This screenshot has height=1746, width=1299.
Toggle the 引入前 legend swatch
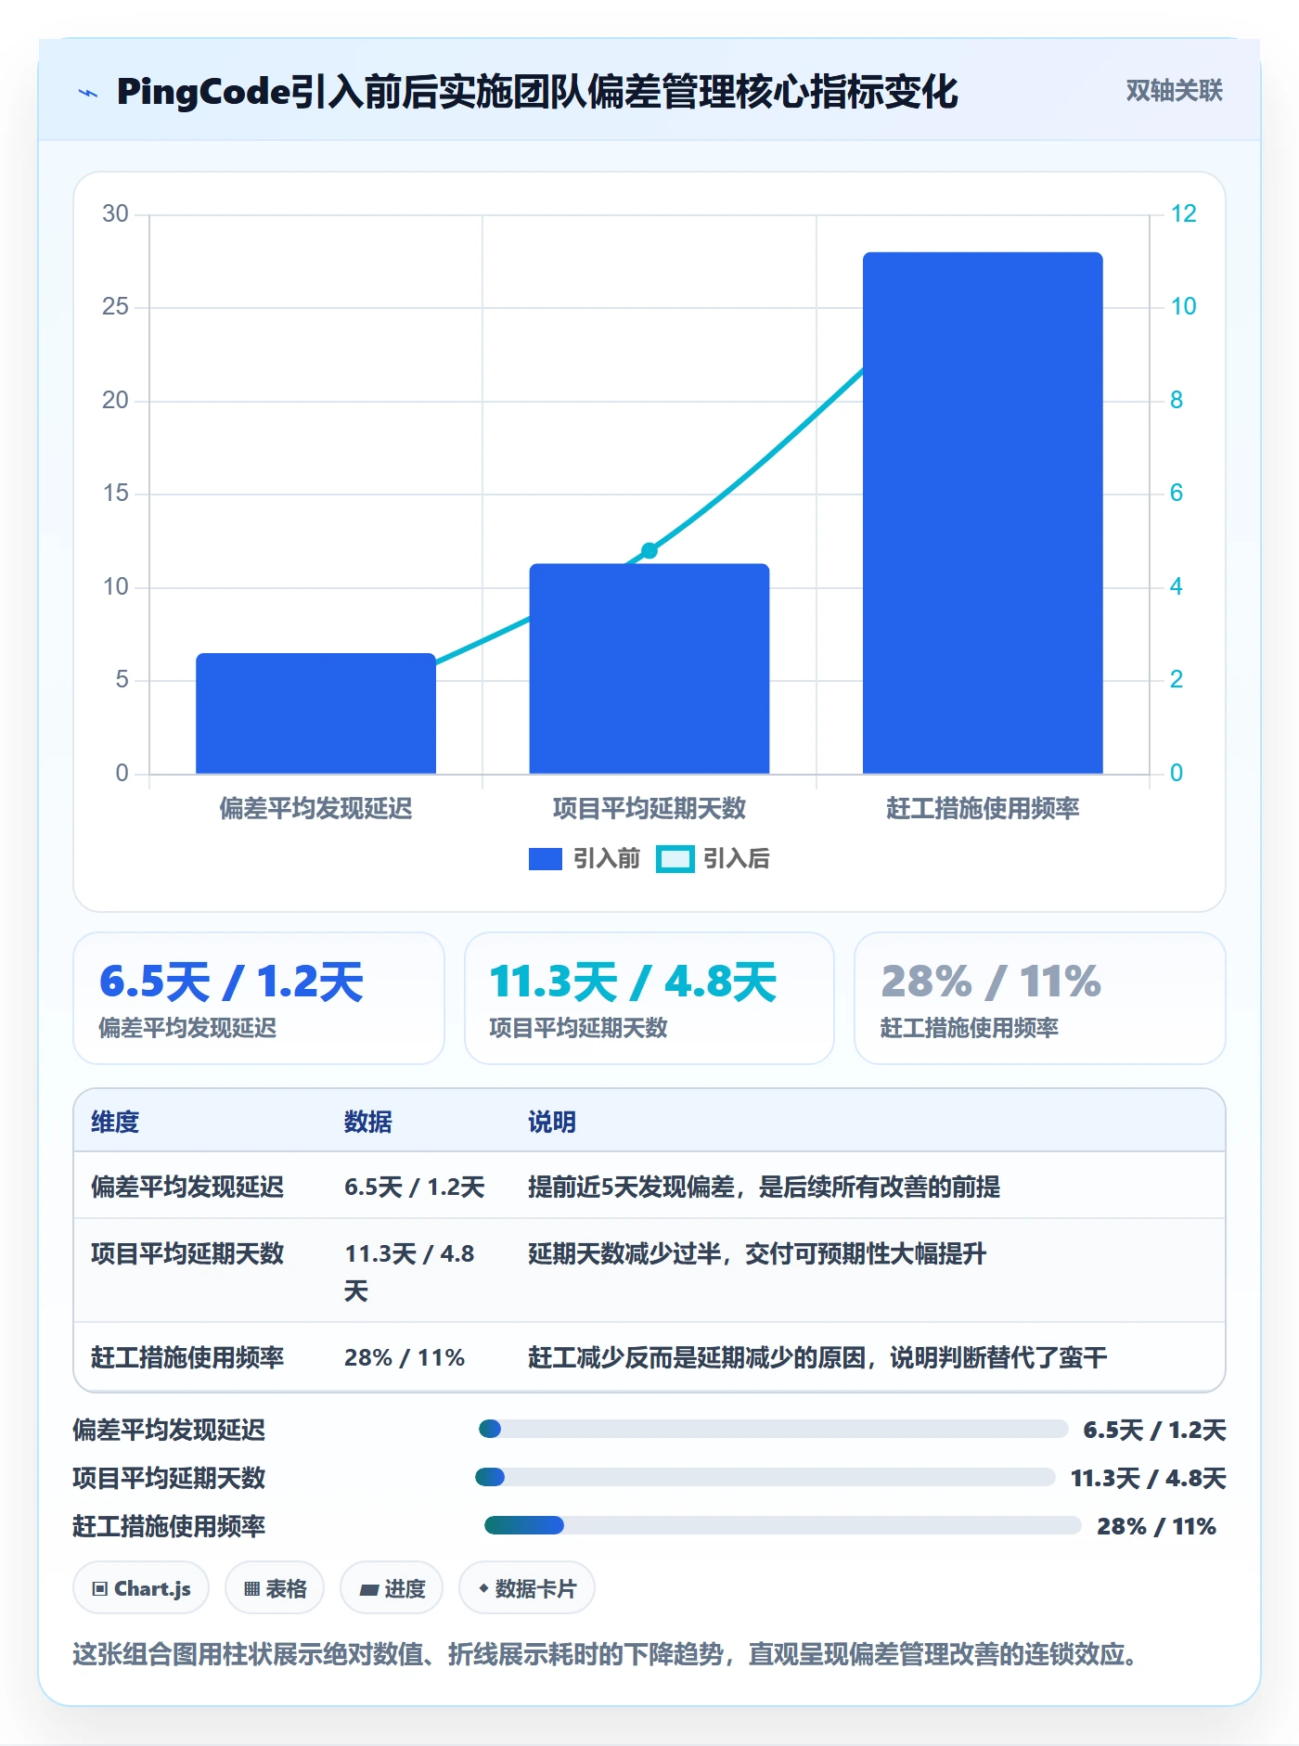pos(545,859)
